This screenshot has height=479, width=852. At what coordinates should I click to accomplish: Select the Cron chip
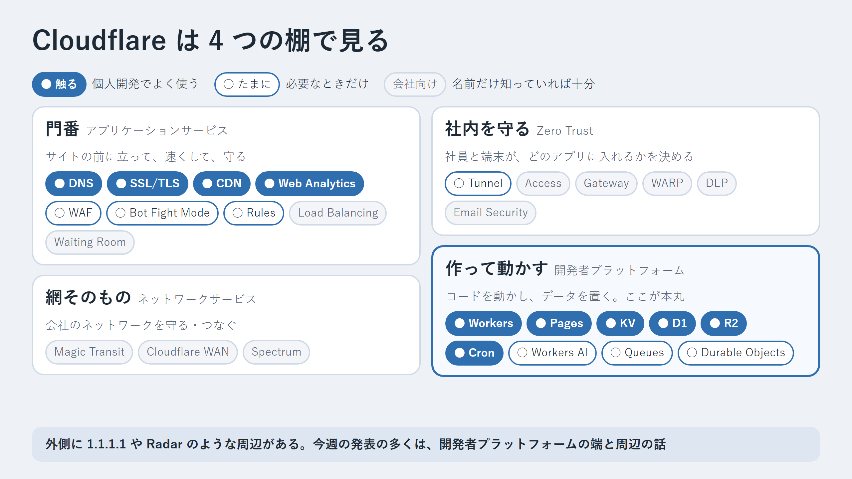pos(474,353)
